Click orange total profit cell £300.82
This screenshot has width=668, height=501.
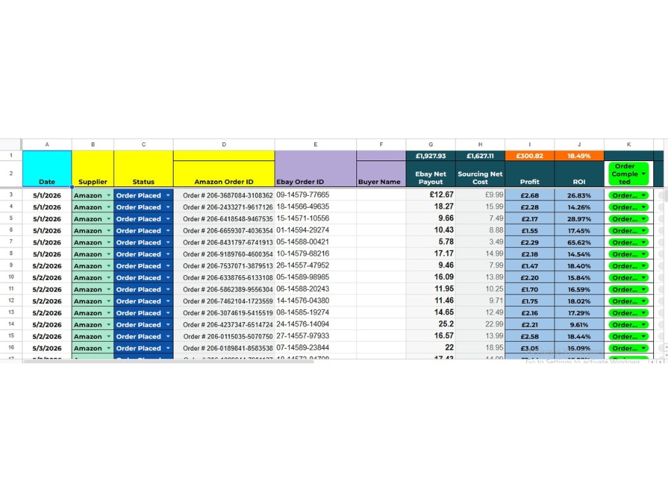(x=530, y=156)
